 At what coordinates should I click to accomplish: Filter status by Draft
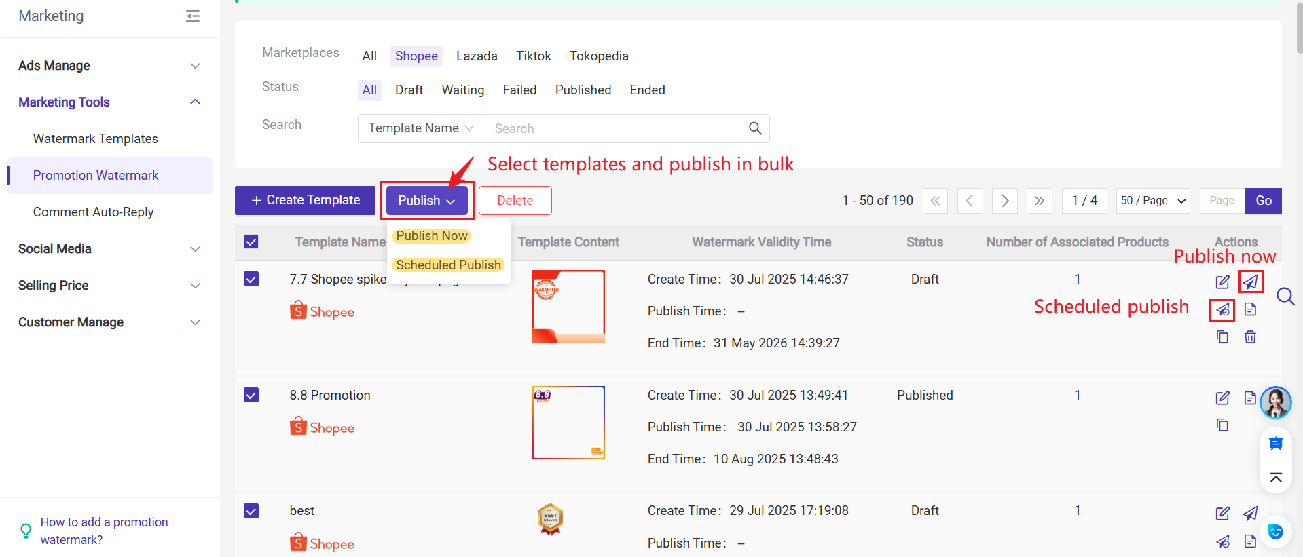point(409,90)
